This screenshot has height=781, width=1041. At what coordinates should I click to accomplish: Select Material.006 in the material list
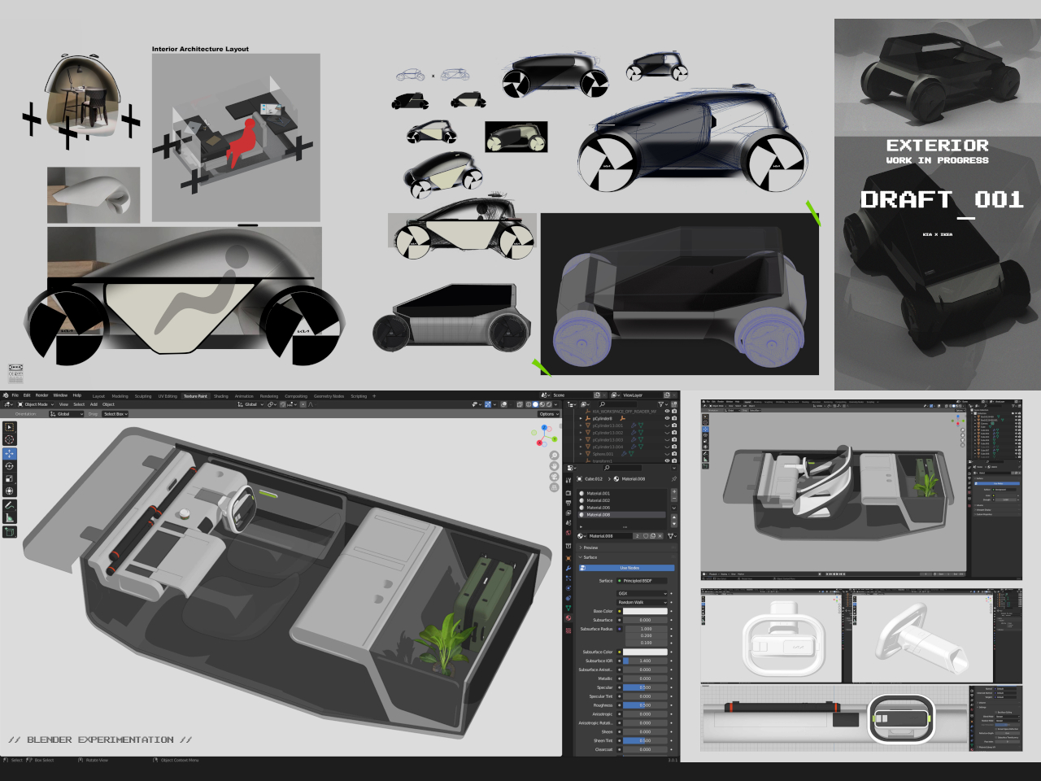599,508
